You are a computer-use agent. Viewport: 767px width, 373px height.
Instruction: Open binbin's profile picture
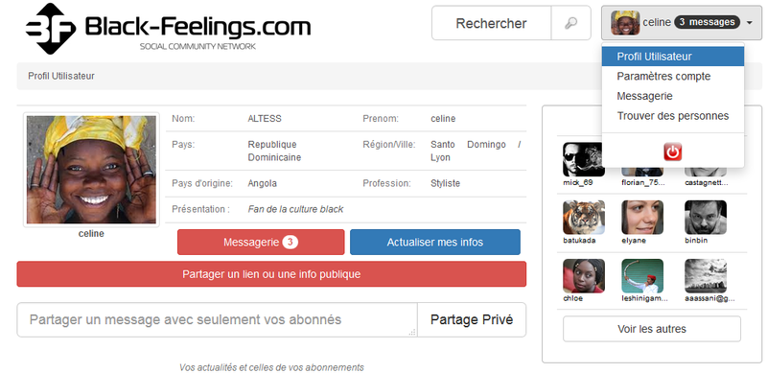[x=706, y=218]
